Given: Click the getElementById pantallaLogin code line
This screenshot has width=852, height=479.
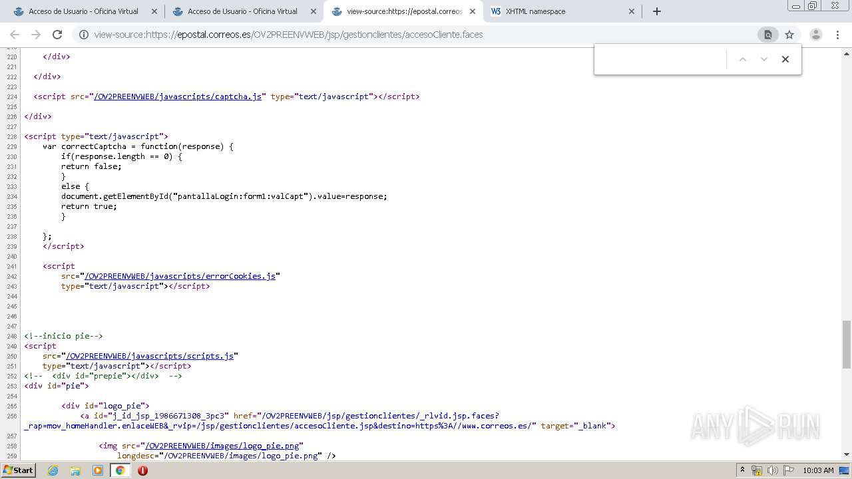Looking at the screenshot, I should pos(224,196).
